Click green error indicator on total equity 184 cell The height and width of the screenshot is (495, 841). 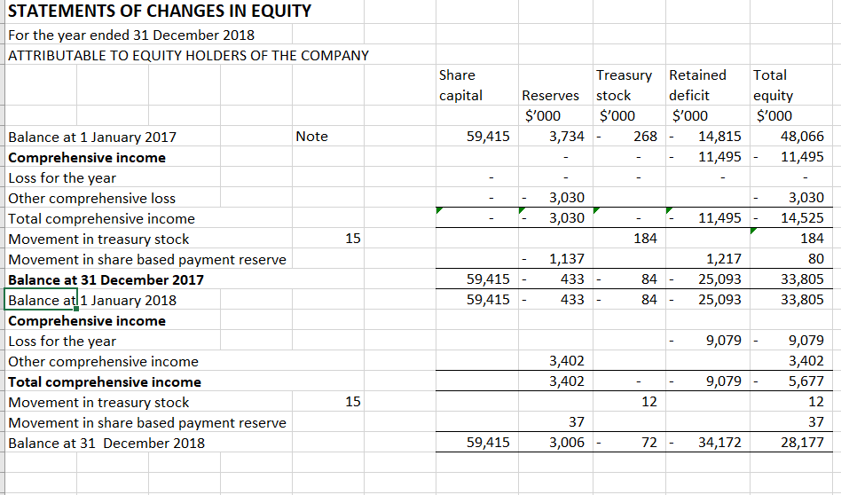[x=753, y=232]
